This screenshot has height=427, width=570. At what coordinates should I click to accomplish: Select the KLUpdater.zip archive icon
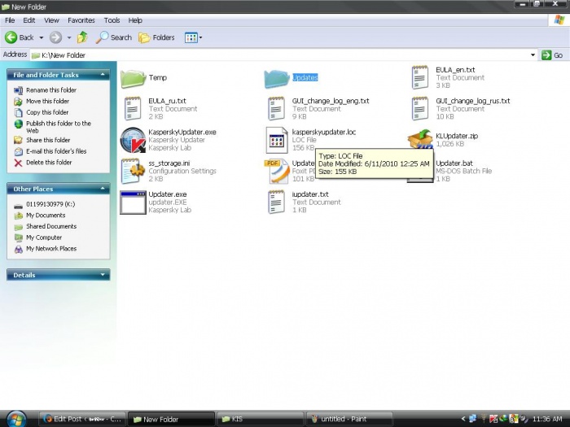pos(420,139)
